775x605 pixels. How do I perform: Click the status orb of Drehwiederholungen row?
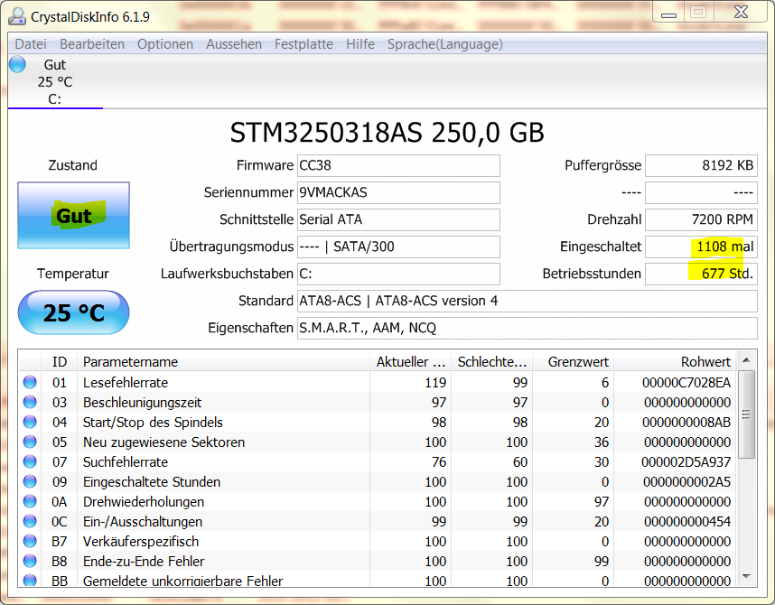tap(30, 501)
